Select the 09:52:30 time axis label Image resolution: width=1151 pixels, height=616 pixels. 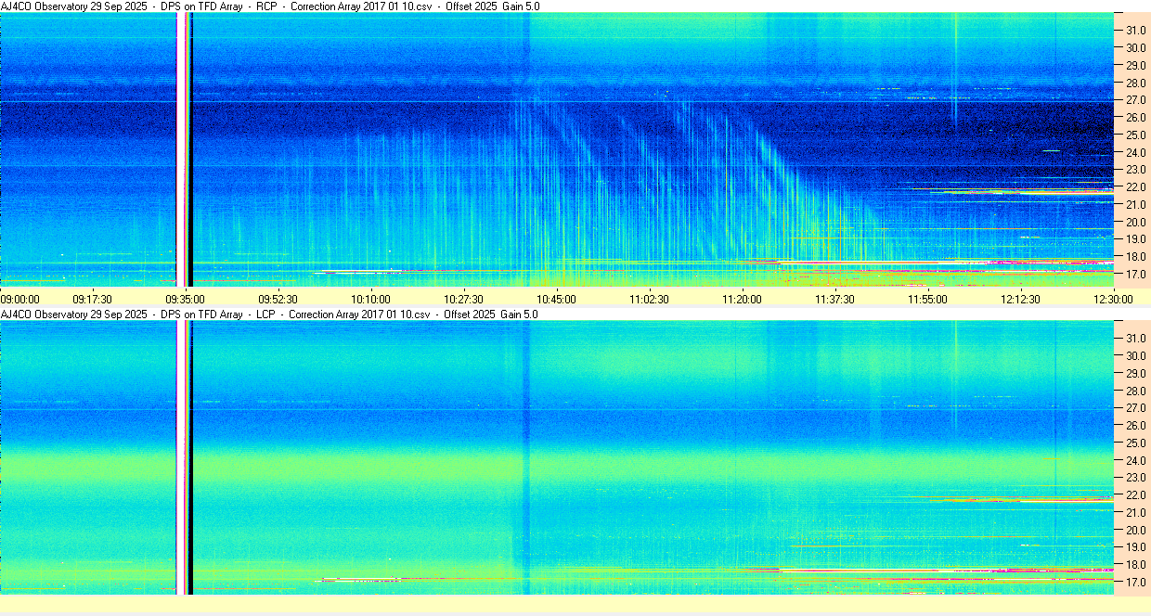point(278,299)
